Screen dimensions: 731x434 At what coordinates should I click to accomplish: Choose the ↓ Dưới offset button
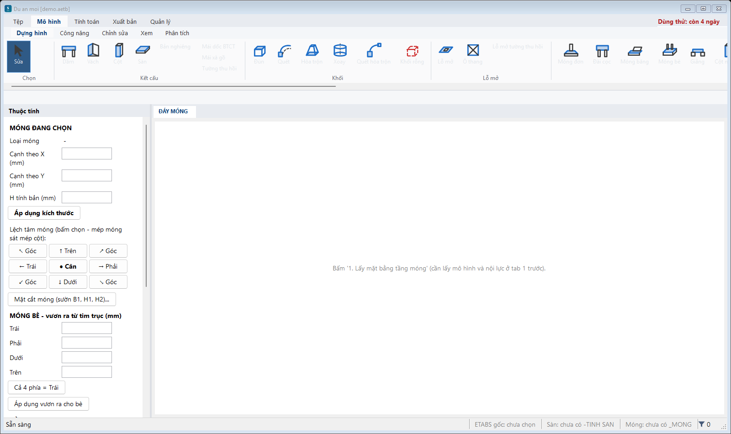tap(68, 282)
